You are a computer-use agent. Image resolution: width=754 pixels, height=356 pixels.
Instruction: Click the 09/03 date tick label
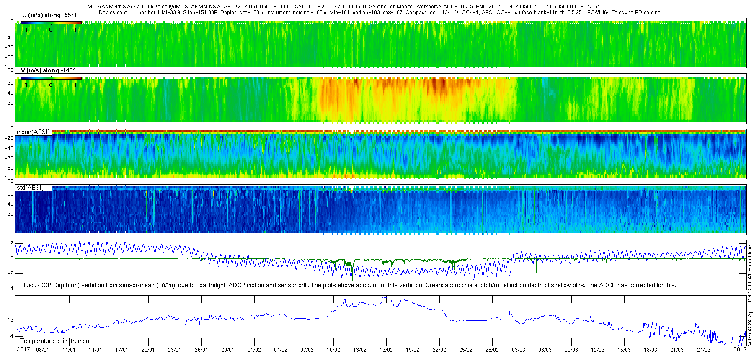571,350
